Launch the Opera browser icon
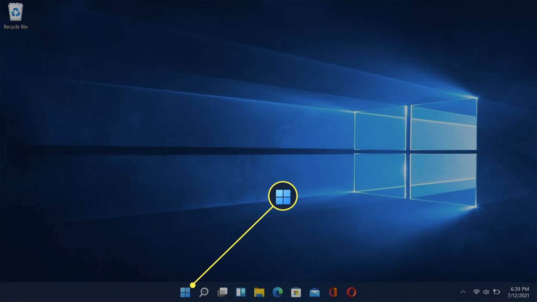 point(352,292)
